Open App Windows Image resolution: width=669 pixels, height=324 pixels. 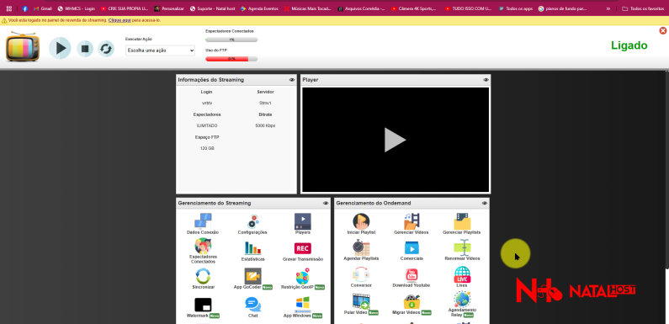302,308
